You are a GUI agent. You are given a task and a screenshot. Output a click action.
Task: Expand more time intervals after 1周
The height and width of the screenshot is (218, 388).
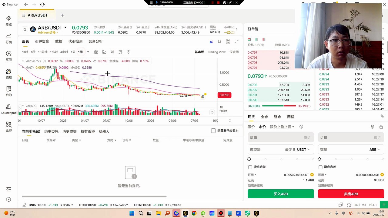click(88, 52)
